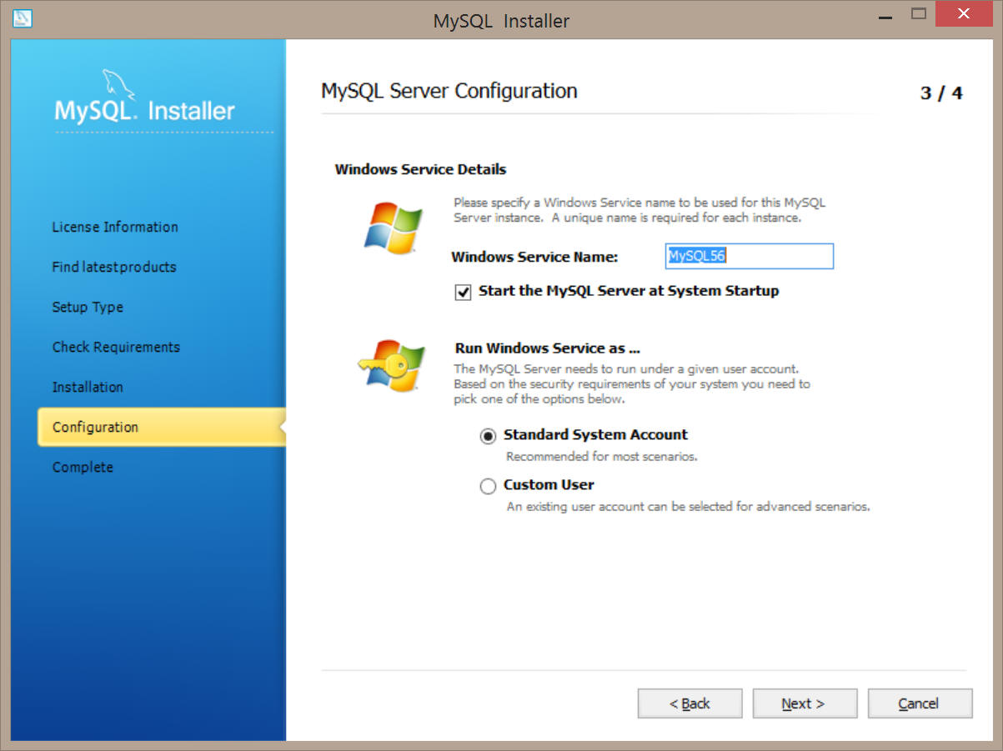Image resolution: width=1003 pixels, height=751 pixels.
Task: Click the Windows key security icon
Action: pos(392,365)
